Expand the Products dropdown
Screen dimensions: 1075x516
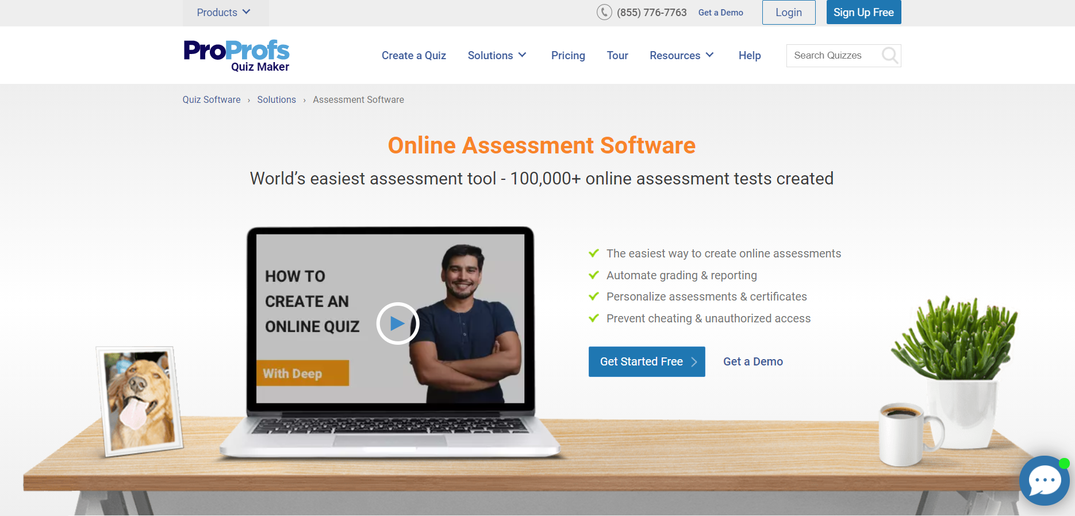coord(224,13)
